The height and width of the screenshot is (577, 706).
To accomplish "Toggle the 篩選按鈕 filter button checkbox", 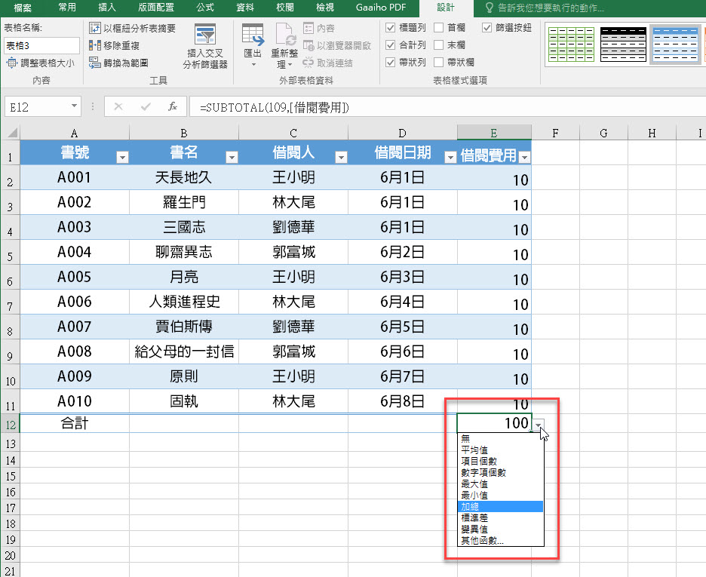I will coord(487,27).
